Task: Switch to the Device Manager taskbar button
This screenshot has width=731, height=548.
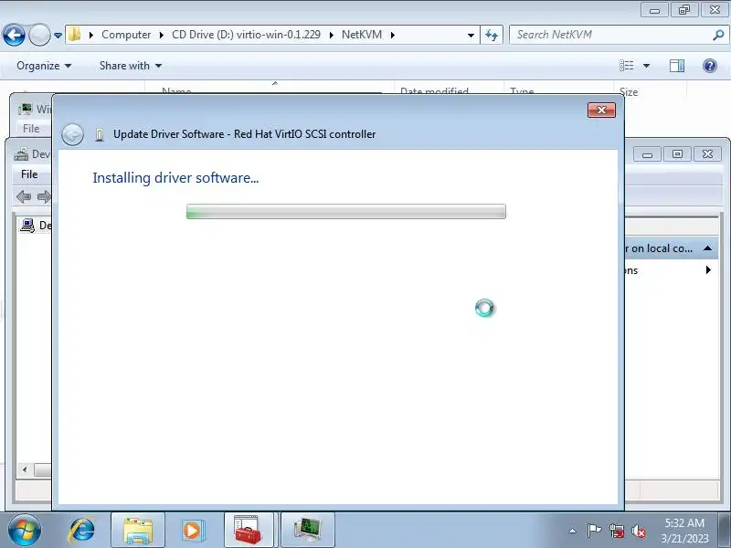Action: (308, 531)
